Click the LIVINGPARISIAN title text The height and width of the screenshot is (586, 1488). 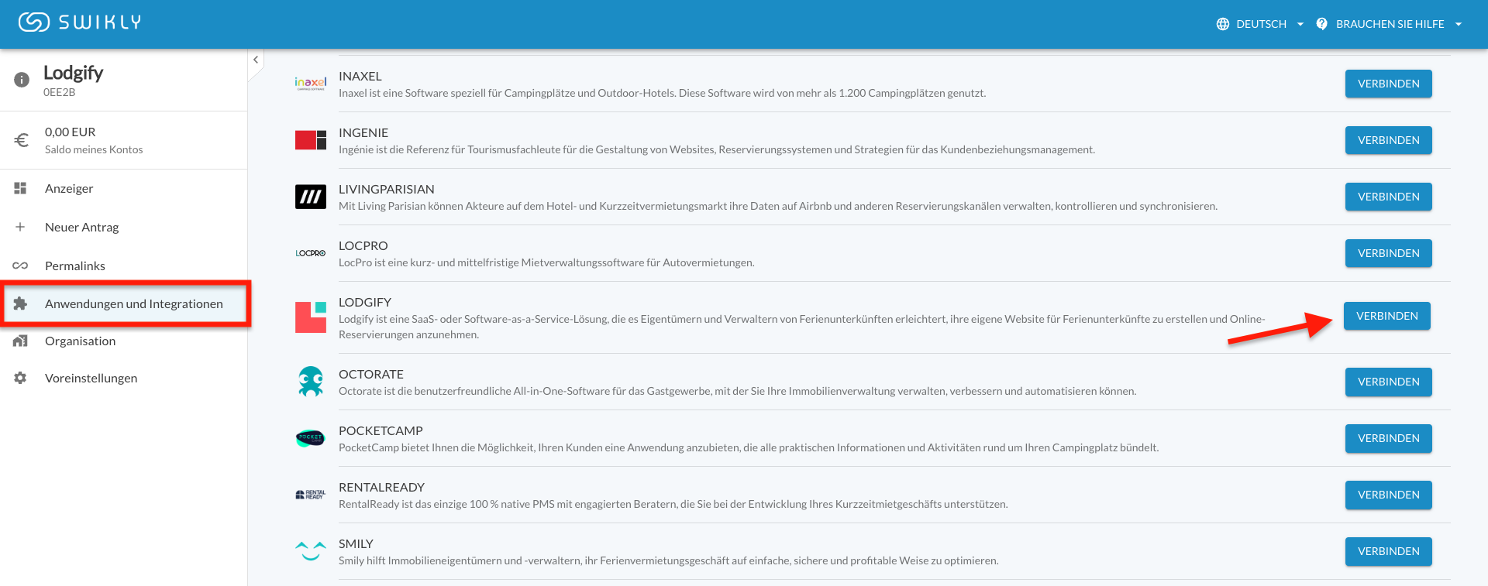[x=387, y=189]
